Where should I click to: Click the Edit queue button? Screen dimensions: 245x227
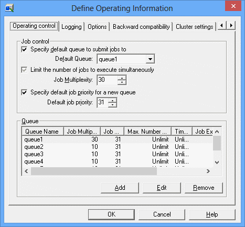[162, 188]
